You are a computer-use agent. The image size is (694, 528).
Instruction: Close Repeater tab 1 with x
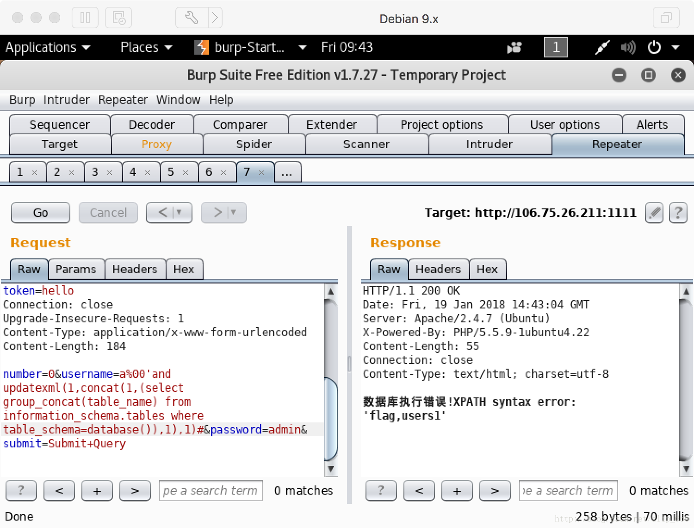point(35,173)
